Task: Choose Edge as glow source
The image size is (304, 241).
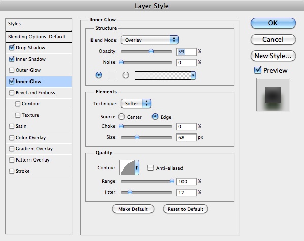Action: [x=155, y=117]
